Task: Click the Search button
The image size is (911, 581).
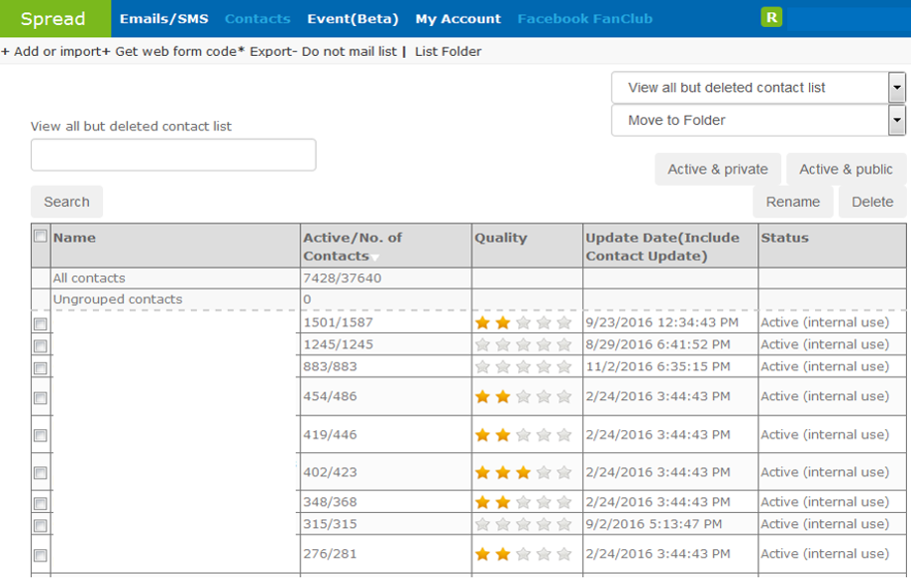Action: 67,202
